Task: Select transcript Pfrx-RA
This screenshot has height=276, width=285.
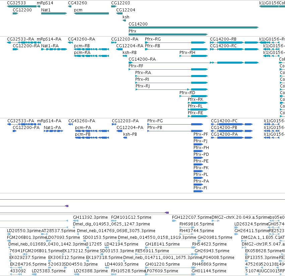Action: [x=171, y=76]
